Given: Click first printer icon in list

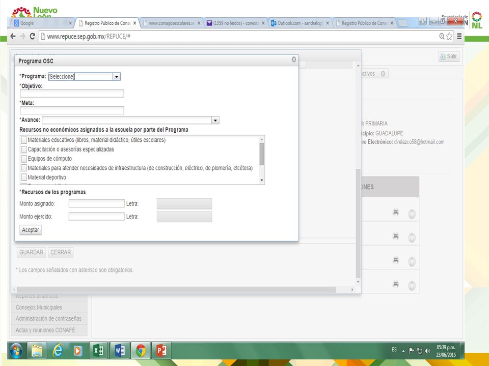Looking at the screenshot, I should [396, 212].
